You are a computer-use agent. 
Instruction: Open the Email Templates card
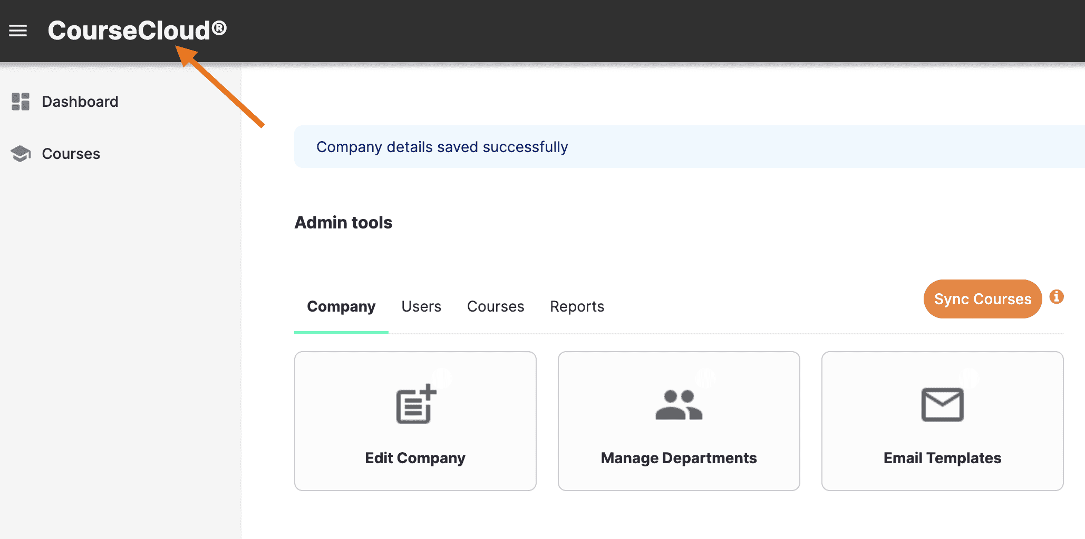[x=943, y=421]
